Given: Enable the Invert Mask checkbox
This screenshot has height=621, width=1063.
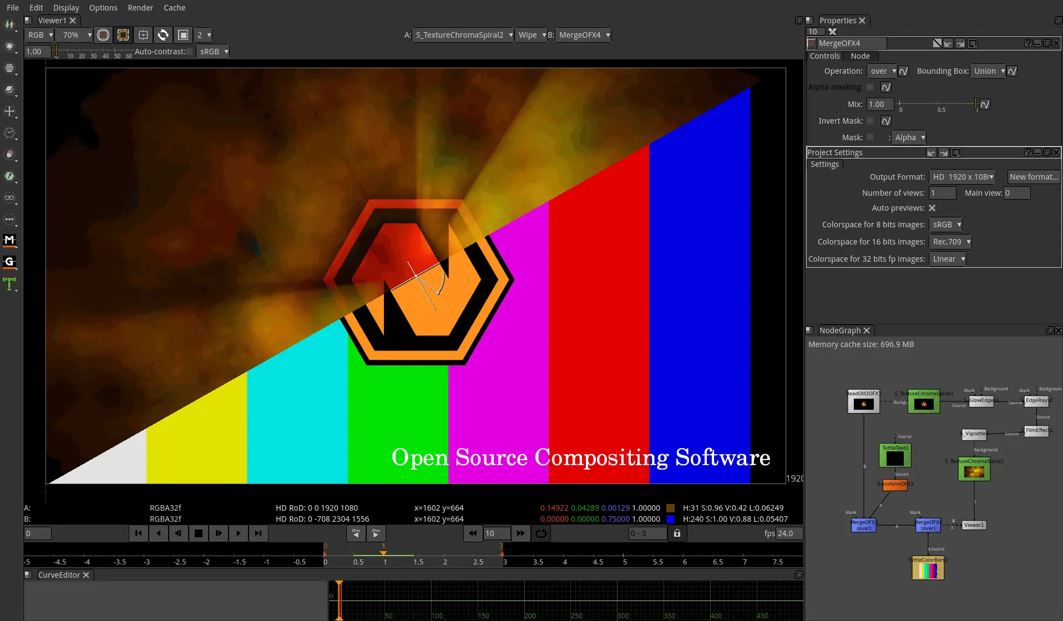Looking at the screenshot, I should click(x=870, y=121).
